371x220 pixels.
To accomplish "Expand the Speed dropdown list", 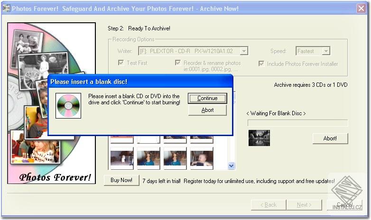I will [326, 51].
